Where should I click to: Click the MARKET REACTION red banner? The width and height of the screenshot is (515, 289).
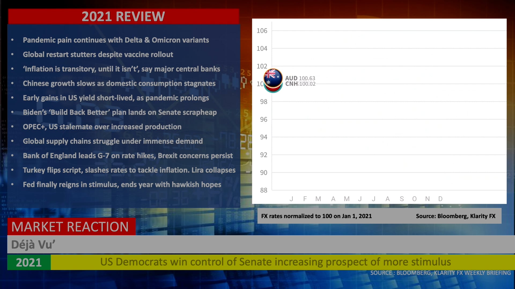pyautogui.click(x=71, y=227)
